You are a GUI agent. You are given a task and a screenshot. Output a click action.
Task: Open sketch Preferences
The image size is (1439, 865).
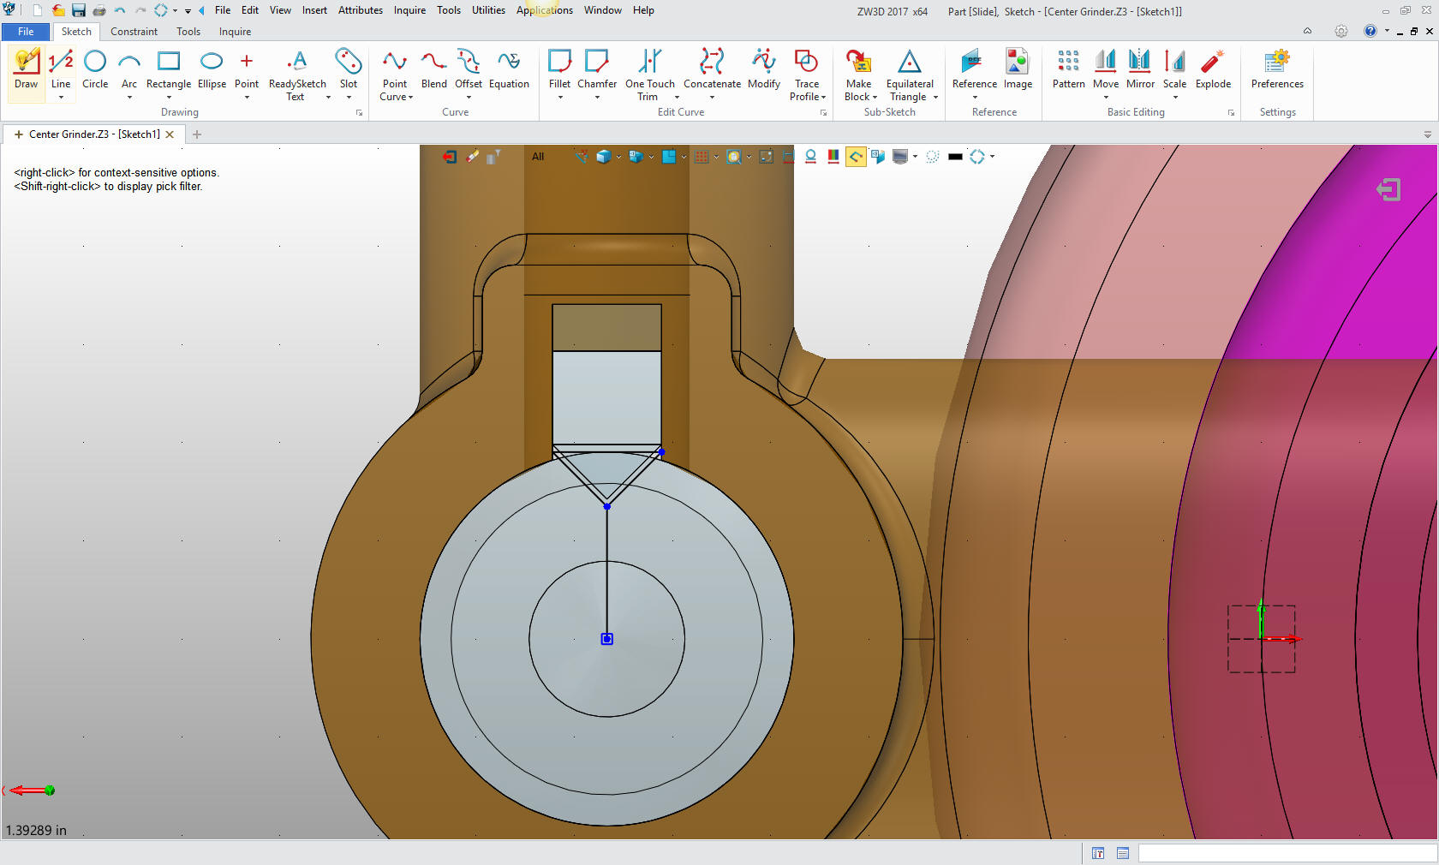coord(1277,70)
